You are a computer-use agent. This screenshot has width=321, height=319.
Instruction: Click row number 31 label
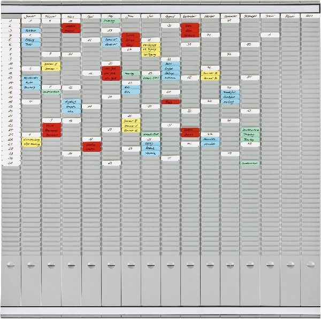coord(11,163)
